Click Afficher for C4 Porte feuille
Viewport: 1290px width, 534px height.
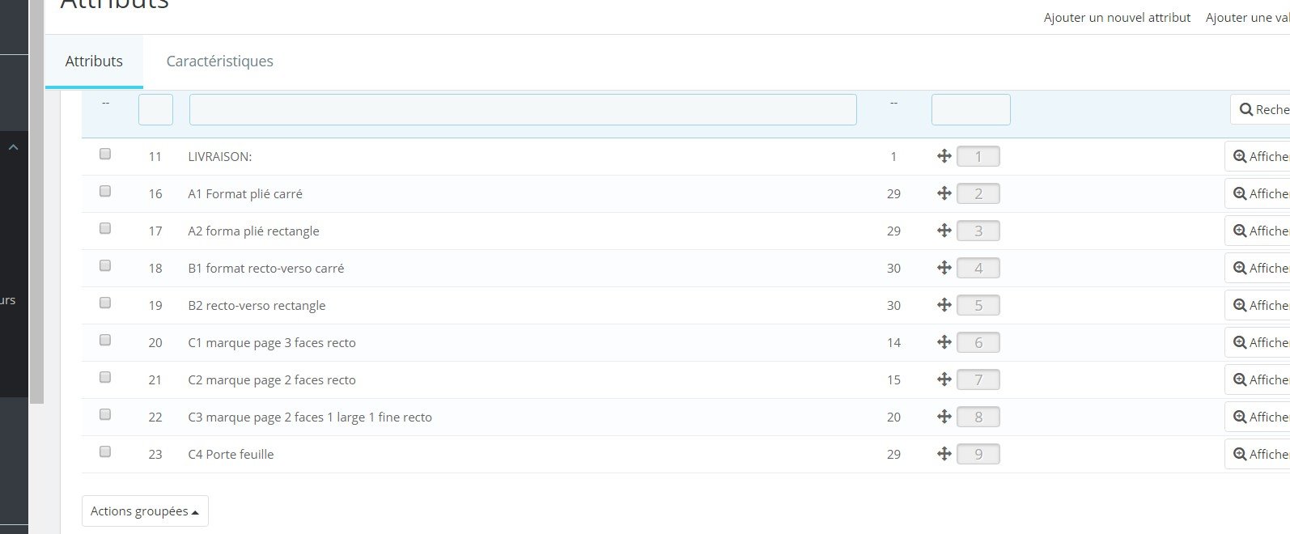tap(1258, 454)
